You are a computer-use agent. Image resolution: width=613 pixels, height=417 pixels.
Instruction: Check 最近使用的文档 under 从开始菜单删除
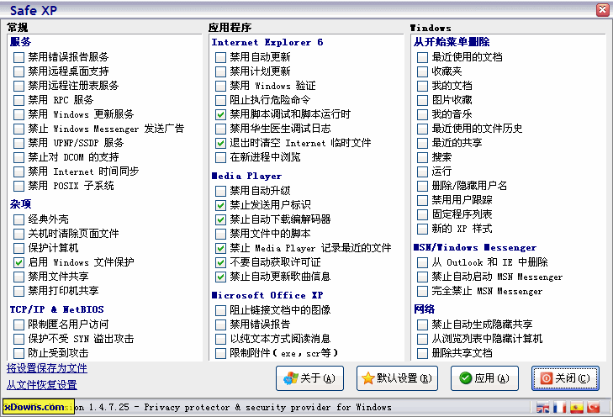422,57
